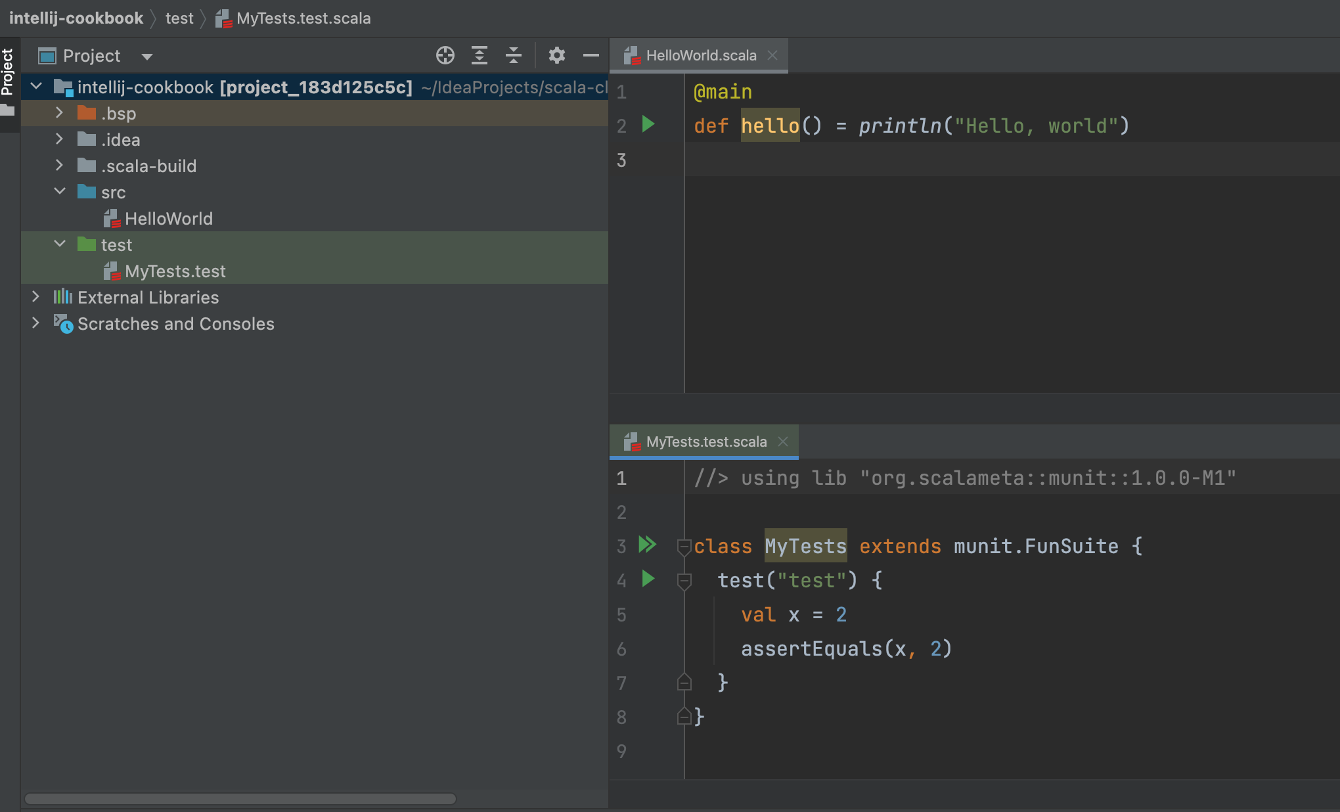Viewport: 1340px width, 812px height.
Task: Click line number 9 in MyTests gutter
Action: click(x=621, y=751)
